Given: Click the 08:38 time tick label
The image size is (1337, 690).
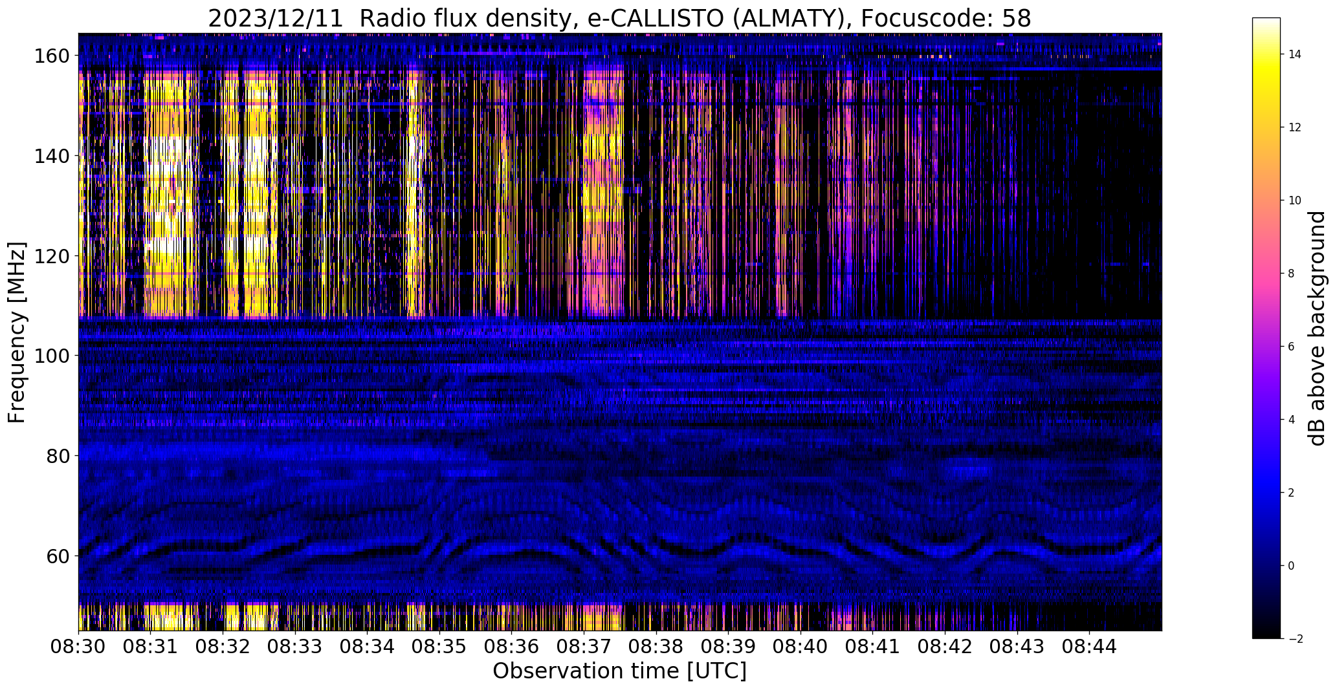Looking at the screenshot, I should [x=656, y=647].
